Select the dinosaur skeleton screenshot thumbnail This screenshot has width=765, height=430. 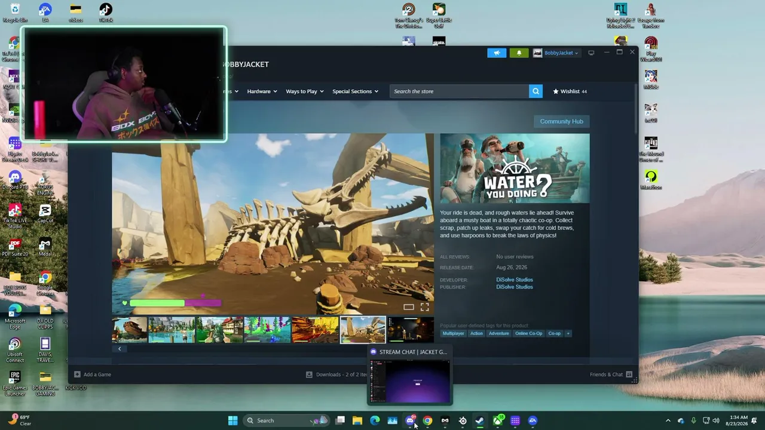[x=363, y=330]
